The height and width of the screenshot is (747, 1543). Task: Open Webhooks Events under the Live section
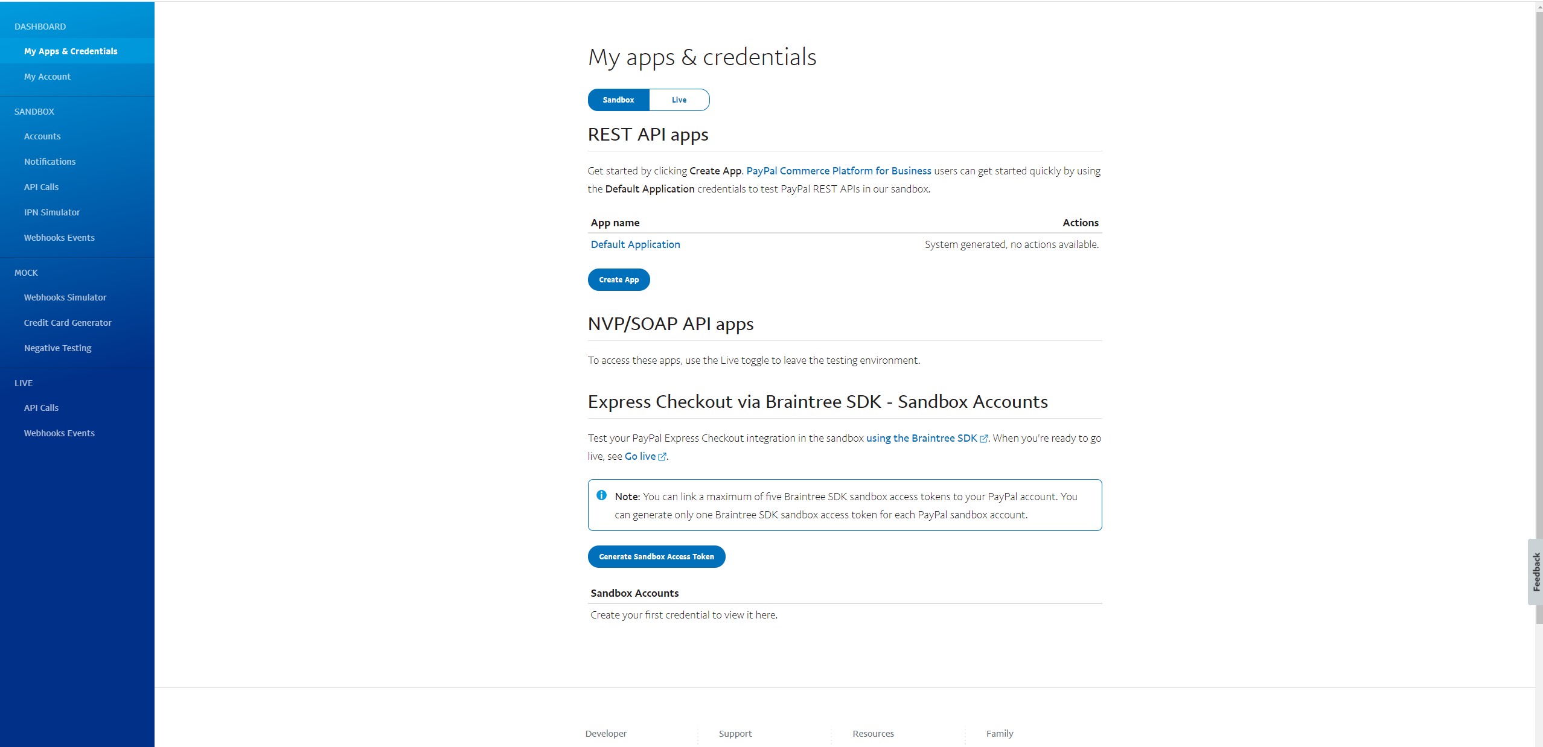59,433
